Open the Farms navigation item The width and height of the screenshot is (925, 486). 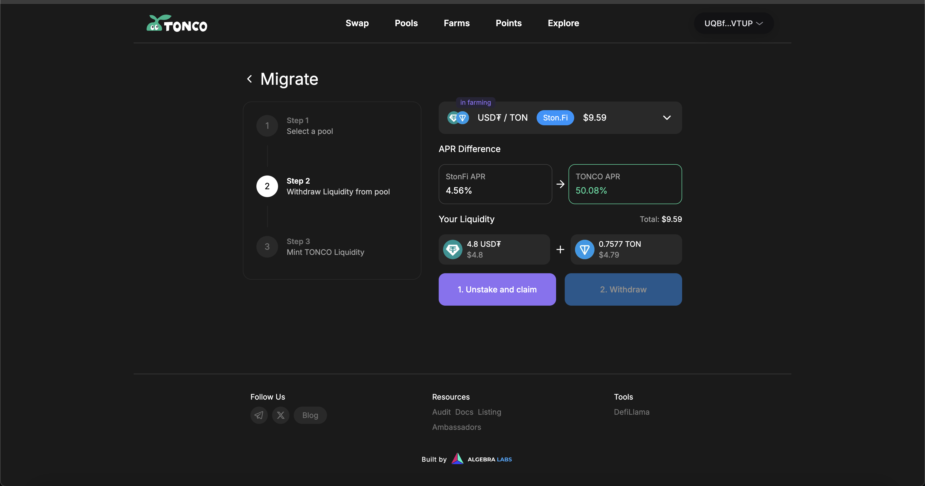[456, 23]
